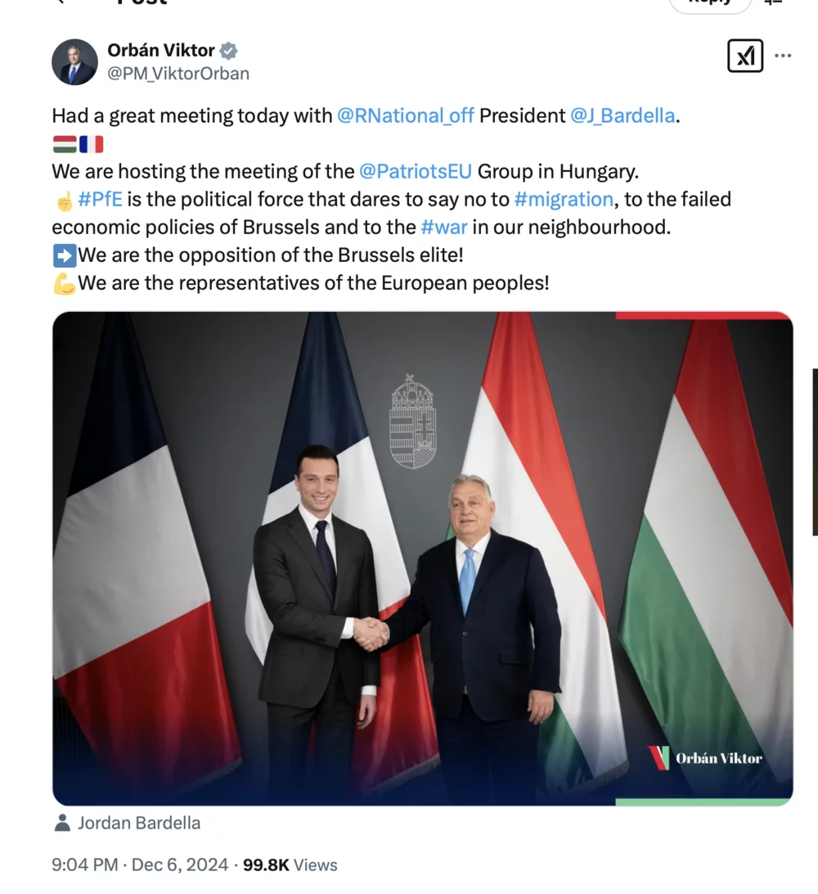Visit the @PatriotsEU mentioned account
818x894 pixels.
click(415, 171)
